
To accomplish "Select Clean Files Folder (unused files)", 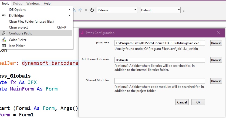I will (x=31, y=22).
